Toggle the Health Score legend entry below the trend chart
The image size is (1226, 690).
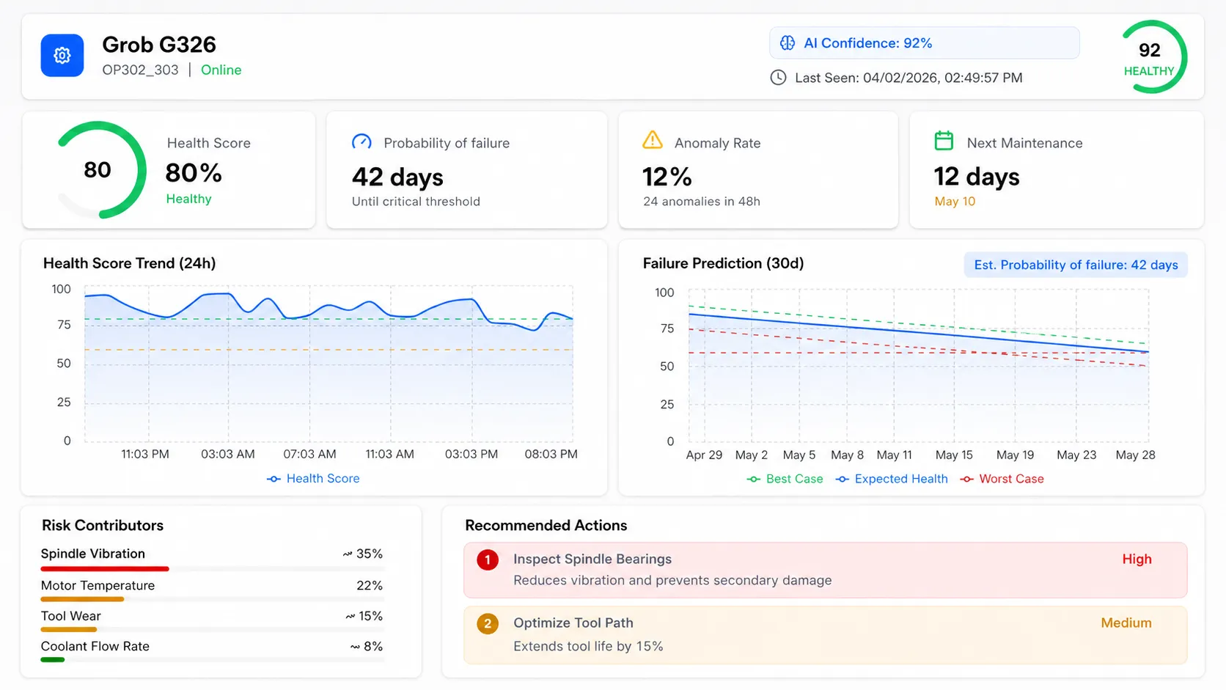coord(313,479)
